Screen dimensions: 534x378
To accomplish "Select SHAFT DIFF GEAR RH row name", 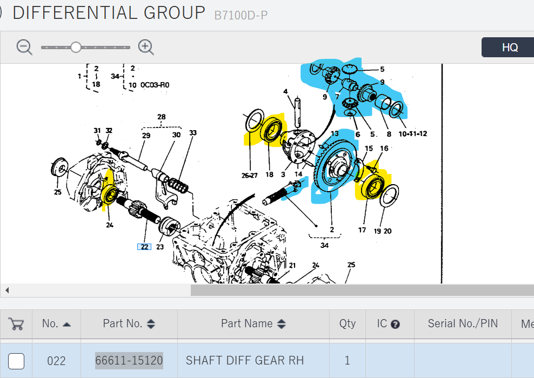I will coord(244,361).
